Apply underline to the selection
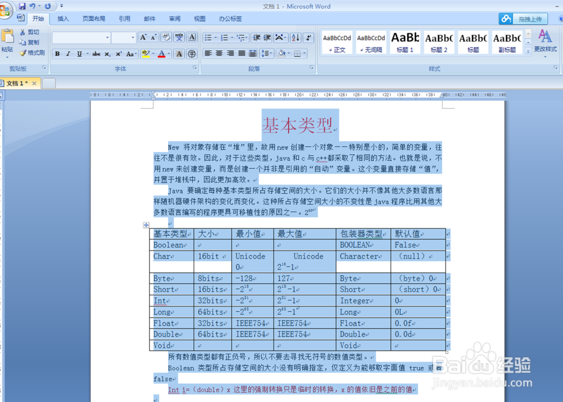The image size is (563, 402). [x=79, y=53]
